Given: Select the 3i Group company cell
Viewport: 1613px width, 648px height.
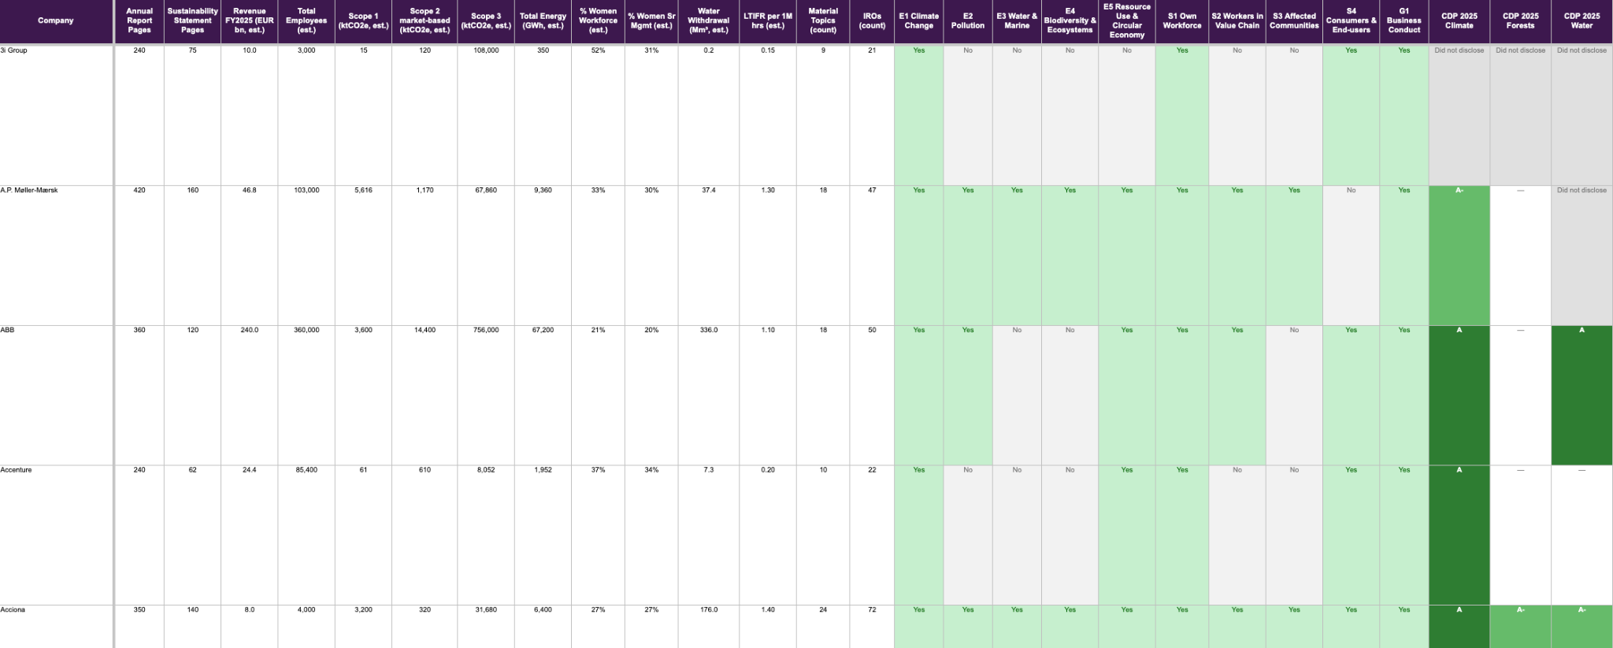Looking at the screenshot, I should pyautogui.click(x=56, y=115).
